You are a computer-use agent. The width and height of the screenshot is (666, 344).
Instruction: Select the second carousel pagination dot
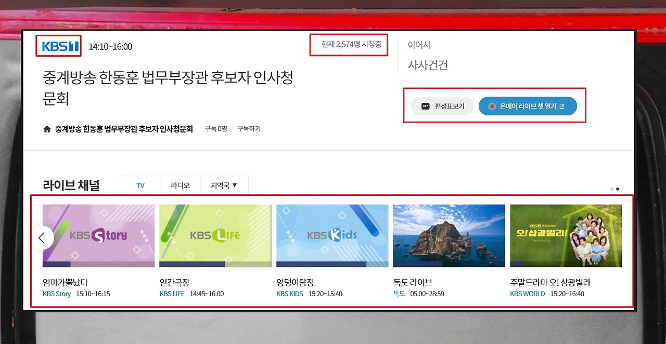point(618,189)
